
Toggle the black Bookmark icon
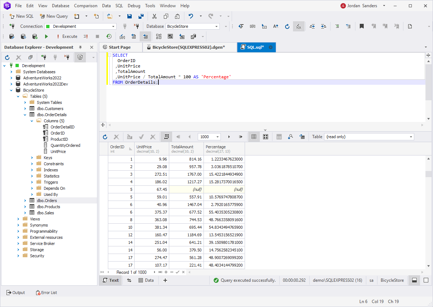click(362, 26)
